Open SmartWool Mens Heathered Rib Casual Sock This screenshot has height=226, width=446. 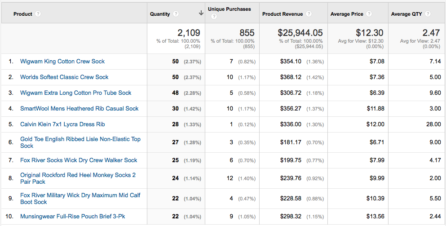coord(79,108)
